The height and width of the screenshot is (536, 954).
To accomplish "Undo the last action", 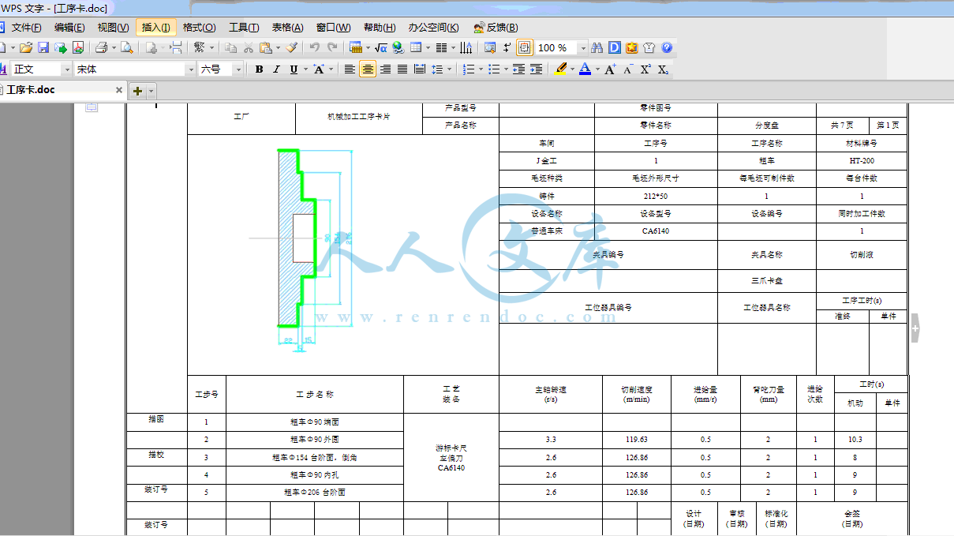I will pos(314,47).
